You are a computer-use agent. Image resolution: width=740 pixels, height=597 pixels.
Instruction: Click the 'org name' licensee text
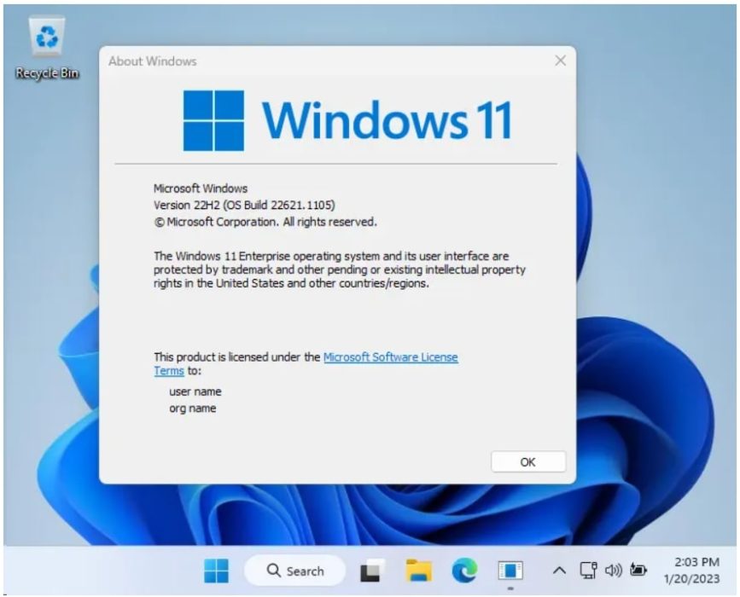(x=193, y=409)
